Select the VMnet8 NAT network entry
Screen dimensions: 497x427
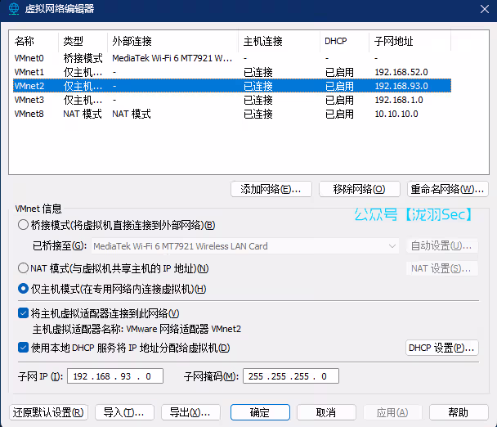[29, 114]
